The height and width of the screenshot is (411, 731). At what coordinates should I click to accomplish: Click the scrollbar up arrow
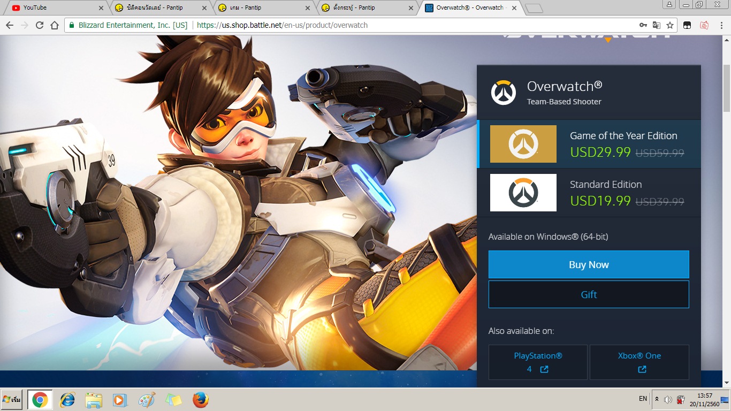(x=726, y=40)
